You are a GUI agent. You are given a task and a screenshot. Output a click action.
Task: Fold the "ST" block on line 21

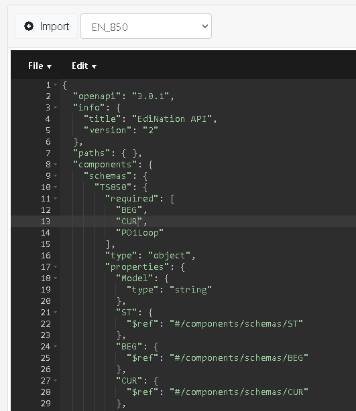(56, 312)
